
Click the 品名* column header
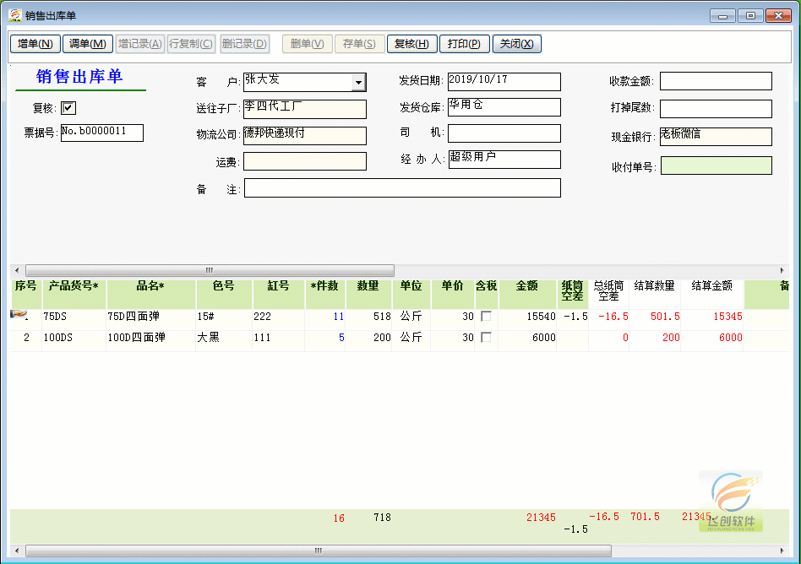click(x=150, y=294)
